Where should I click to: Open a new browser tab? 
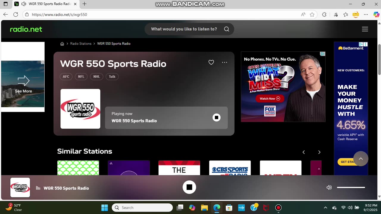pos(85,4)
